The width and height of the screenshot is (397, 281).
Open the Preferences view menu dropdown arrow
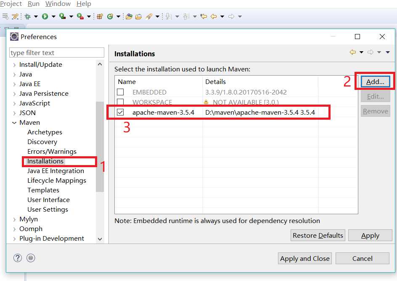tap(388, 53)
